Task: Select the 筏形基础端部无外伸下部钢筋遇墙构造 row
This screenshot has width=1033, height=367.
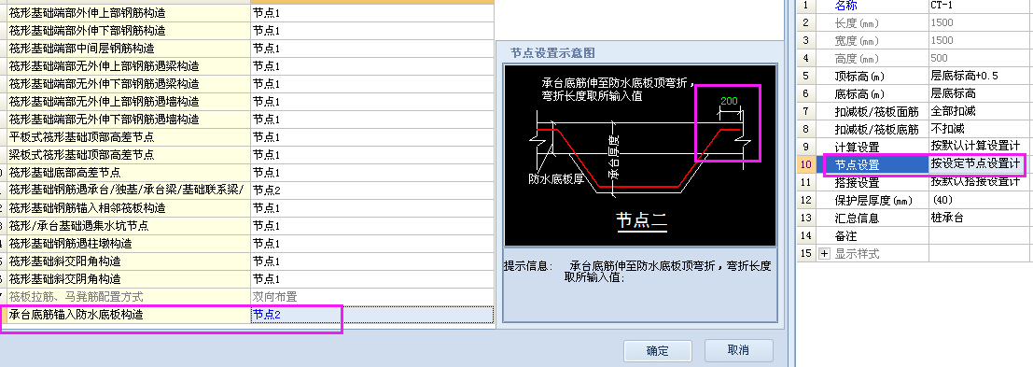Action: coord(247,120)
